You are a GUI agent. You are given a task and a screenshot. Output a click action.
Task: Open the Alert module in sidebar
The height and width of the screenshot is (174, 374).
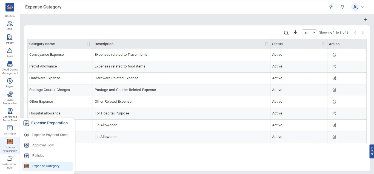point(10,52)
